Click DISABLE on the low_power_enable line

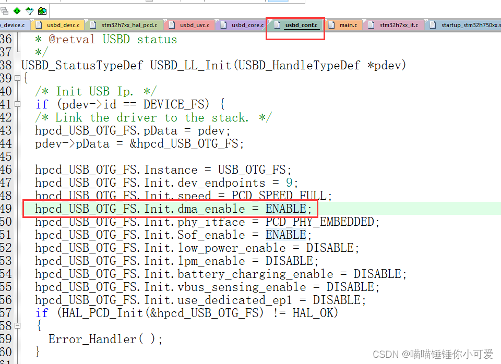coord(330,248)
